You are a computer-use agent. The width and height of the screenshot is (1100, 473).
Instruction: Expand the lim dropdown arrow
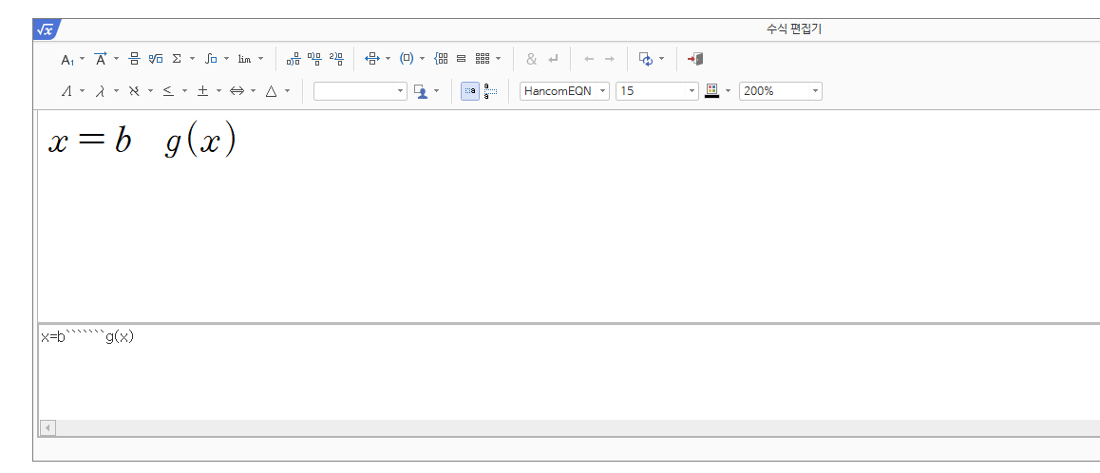pos(261,59)
